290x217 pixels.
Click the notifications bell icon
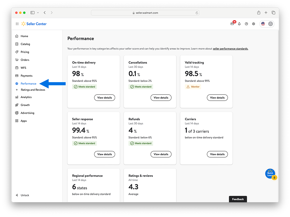pyautogui.click(x=239, y=24)
